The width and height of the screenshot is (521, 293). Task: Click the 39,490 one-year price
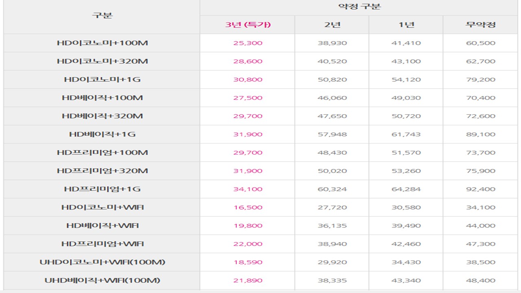pyautogui.click(x=406, y=226)
